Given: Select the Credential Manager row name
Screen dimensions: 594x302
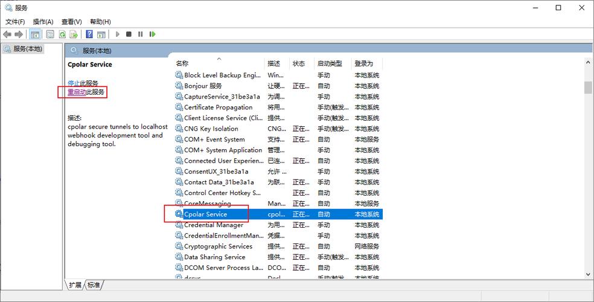Looking at the screenshot, I should click(214, 225).
